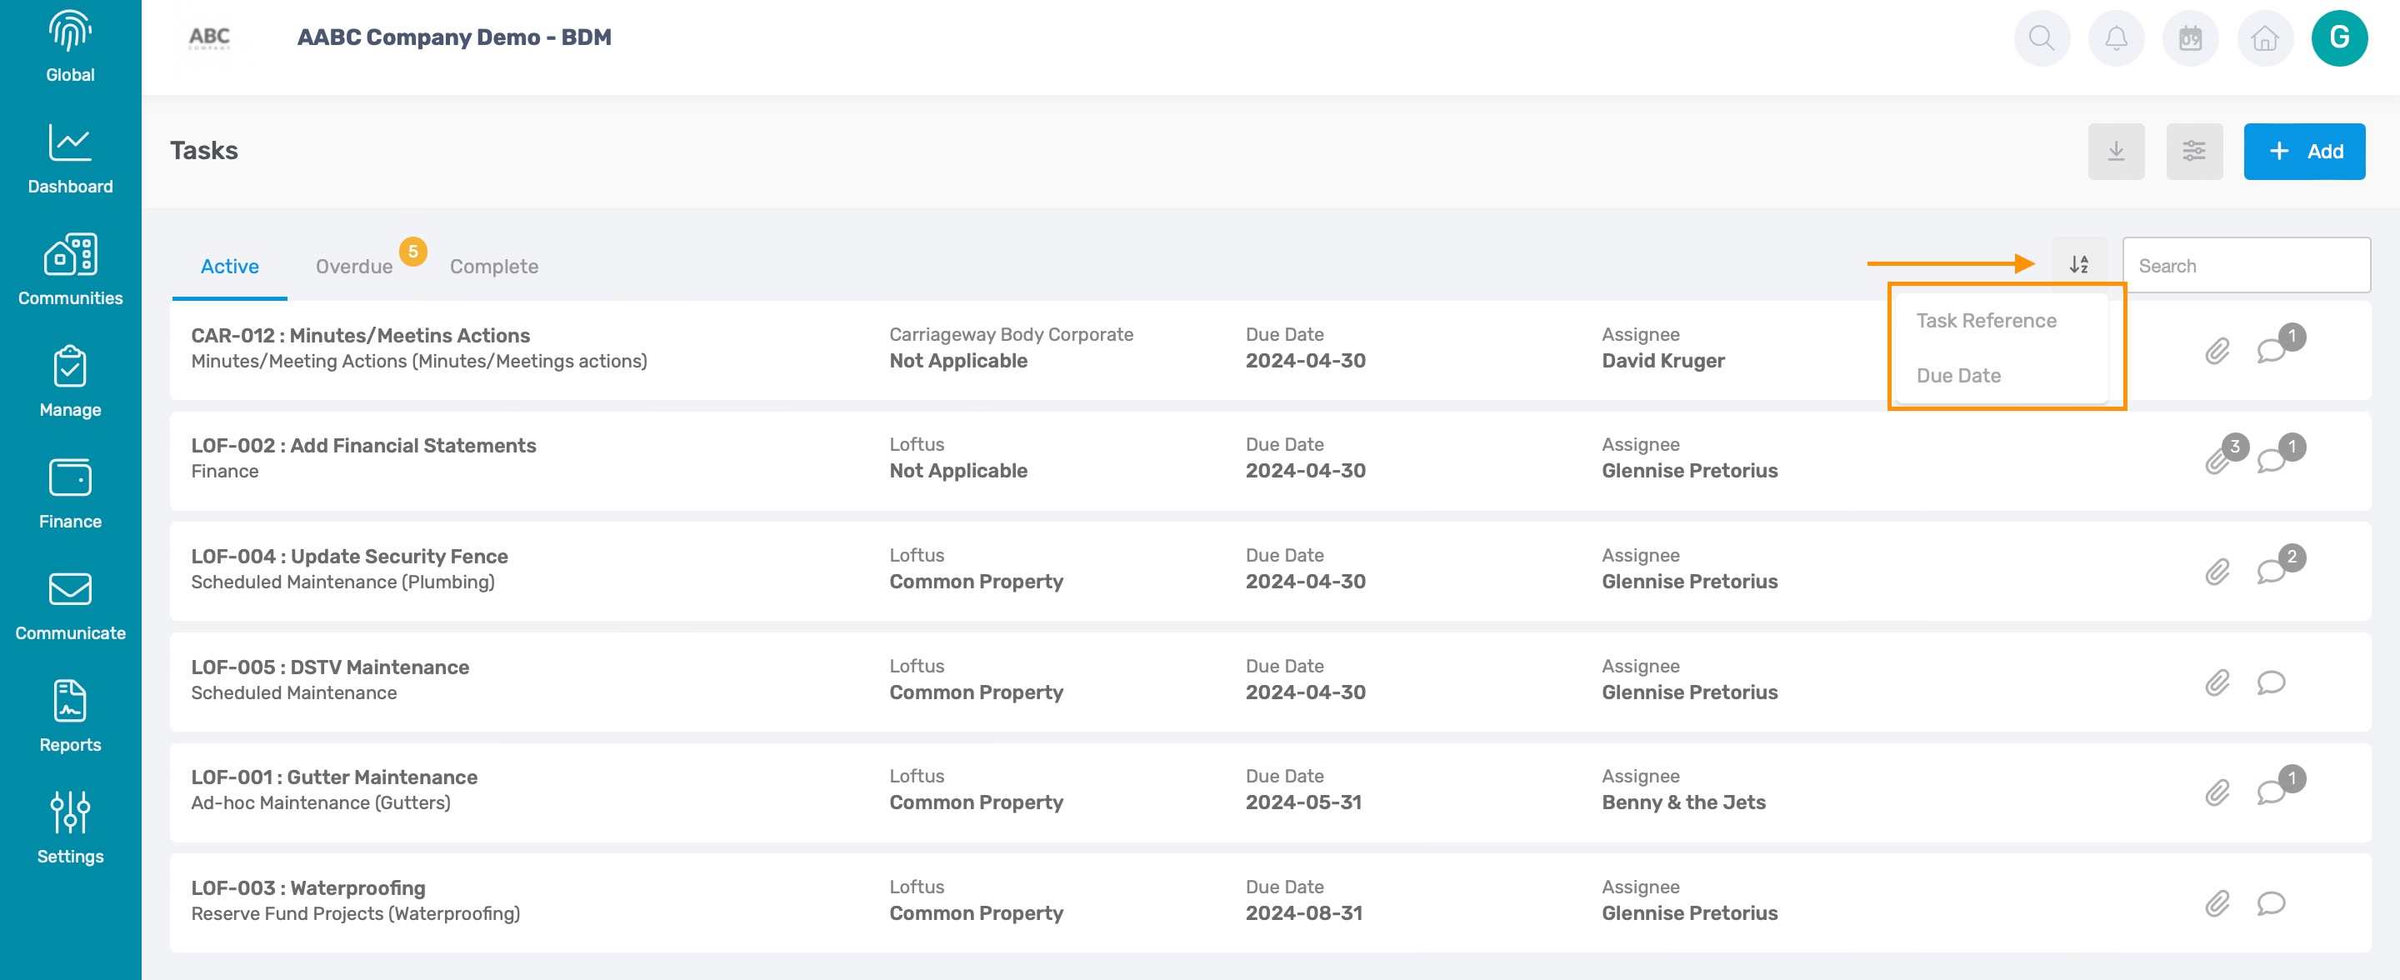The image size is (2400, 980).
Task: Click Carriageway Body Corporate community name
Action: (x=1011, y=334)
